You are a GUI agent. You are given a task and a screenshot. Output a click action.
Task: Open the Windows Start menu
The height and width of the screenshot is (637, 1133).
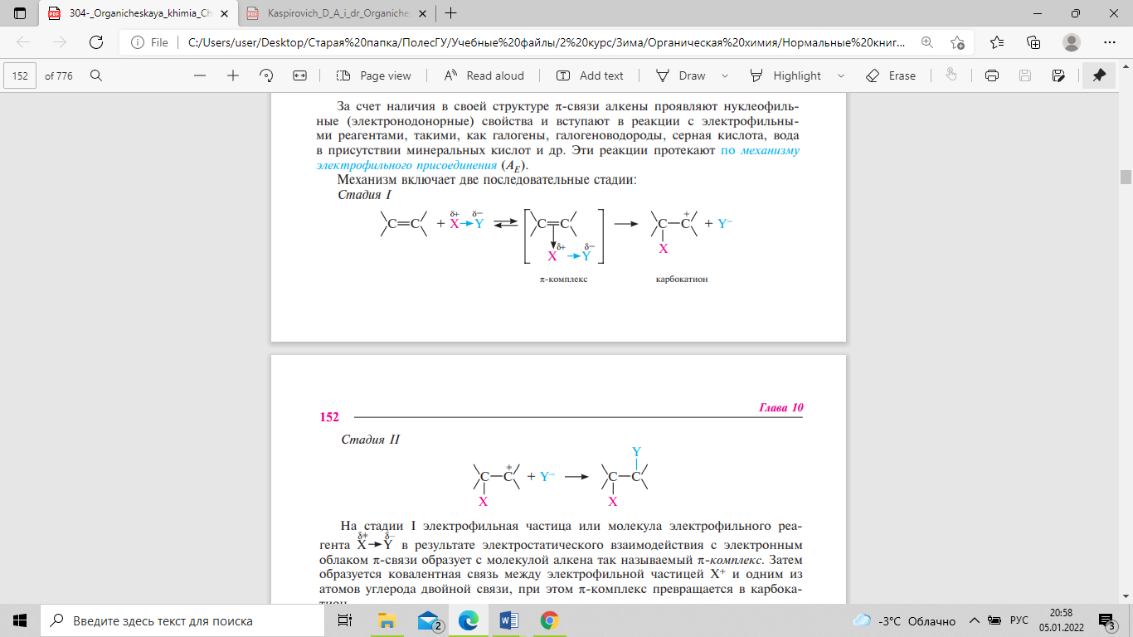coord(20,620)
